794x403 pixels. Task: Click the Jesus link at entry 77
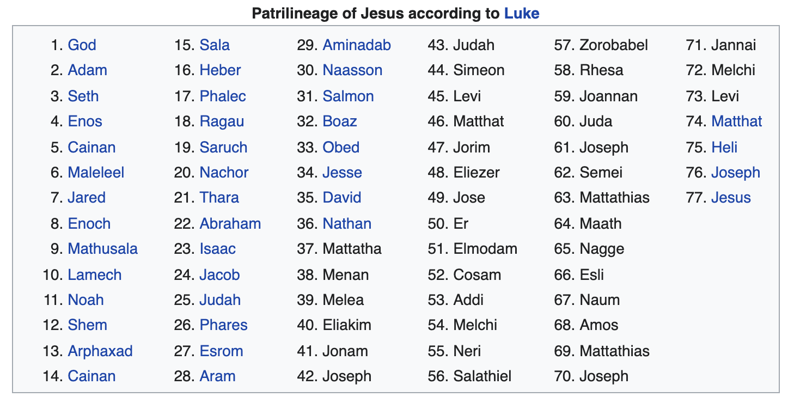click(731, 198)
